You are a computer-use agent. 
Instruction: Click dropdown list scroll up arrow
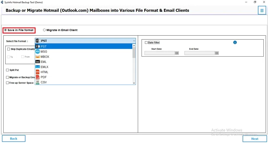134,45
